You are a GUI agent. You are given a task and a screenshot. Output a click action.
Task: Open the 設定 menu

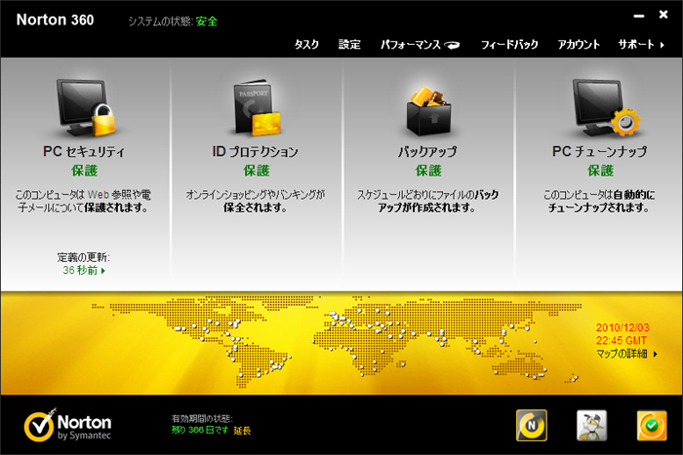pyautogui.click(x=349, y=45)
